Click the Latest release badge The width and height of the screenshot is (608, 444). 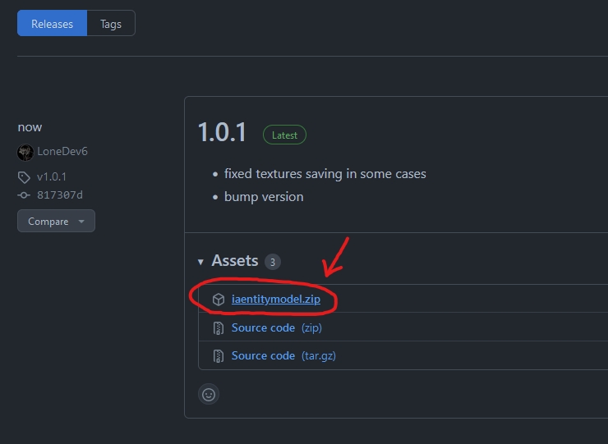pyautogui.click(x=284, y=135)
